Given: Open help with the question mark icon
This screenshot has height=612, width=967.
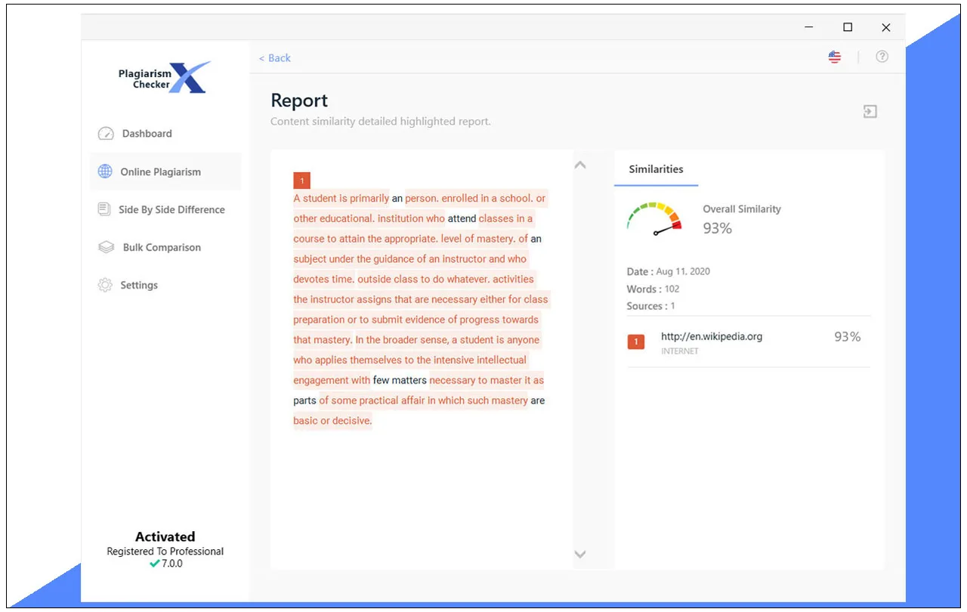Looking at the screenshot, I should (882, 57).
